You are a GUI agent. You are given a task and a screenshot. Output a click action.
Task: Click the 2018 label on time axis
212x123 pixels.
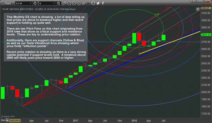point(134,121)
